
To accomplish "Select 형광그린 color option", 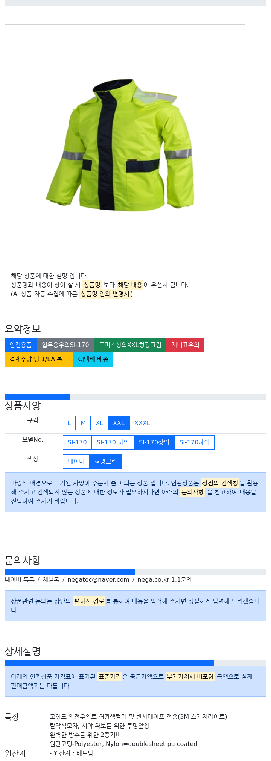I will pyautogui.click(x=106, y=462).
